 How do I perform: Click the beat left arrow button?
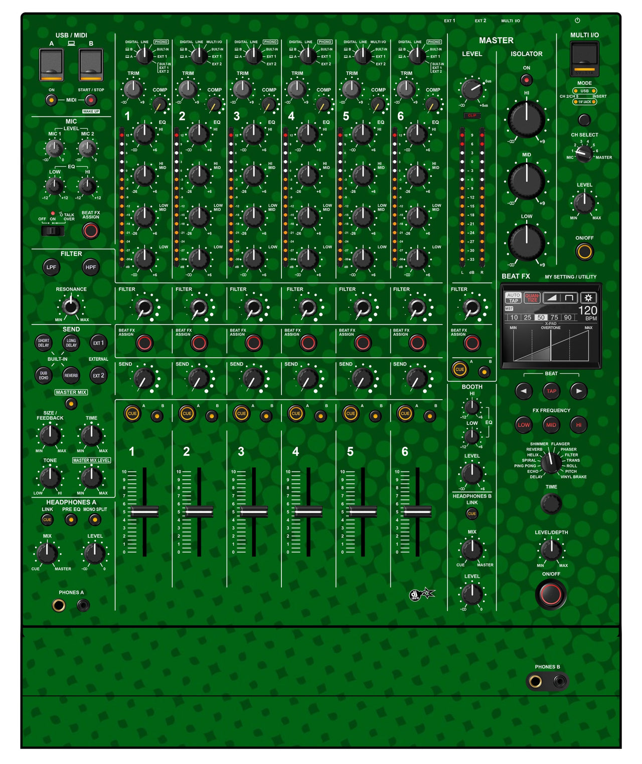[524, 391]
